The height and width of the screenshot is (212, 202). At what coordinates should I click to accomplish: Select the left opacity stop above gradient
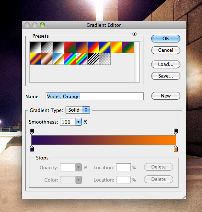31,132
